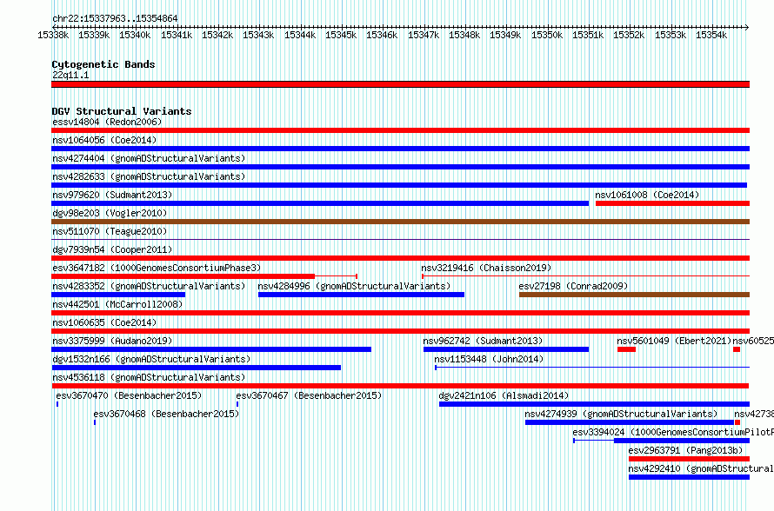The image size is (774, 511).
Task: Select the 22q11.1 band label
Action: click(70, 75)
